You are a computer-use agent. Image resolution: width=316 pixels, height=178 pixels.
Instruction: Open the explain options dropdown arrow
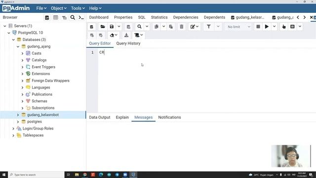coord(300,27)
